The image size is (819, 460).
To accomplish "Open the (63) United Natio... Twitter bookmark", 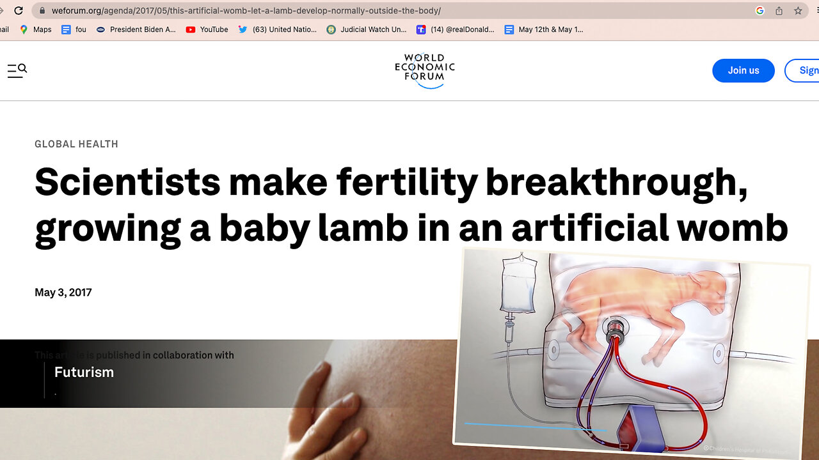I will coord(277,29).
